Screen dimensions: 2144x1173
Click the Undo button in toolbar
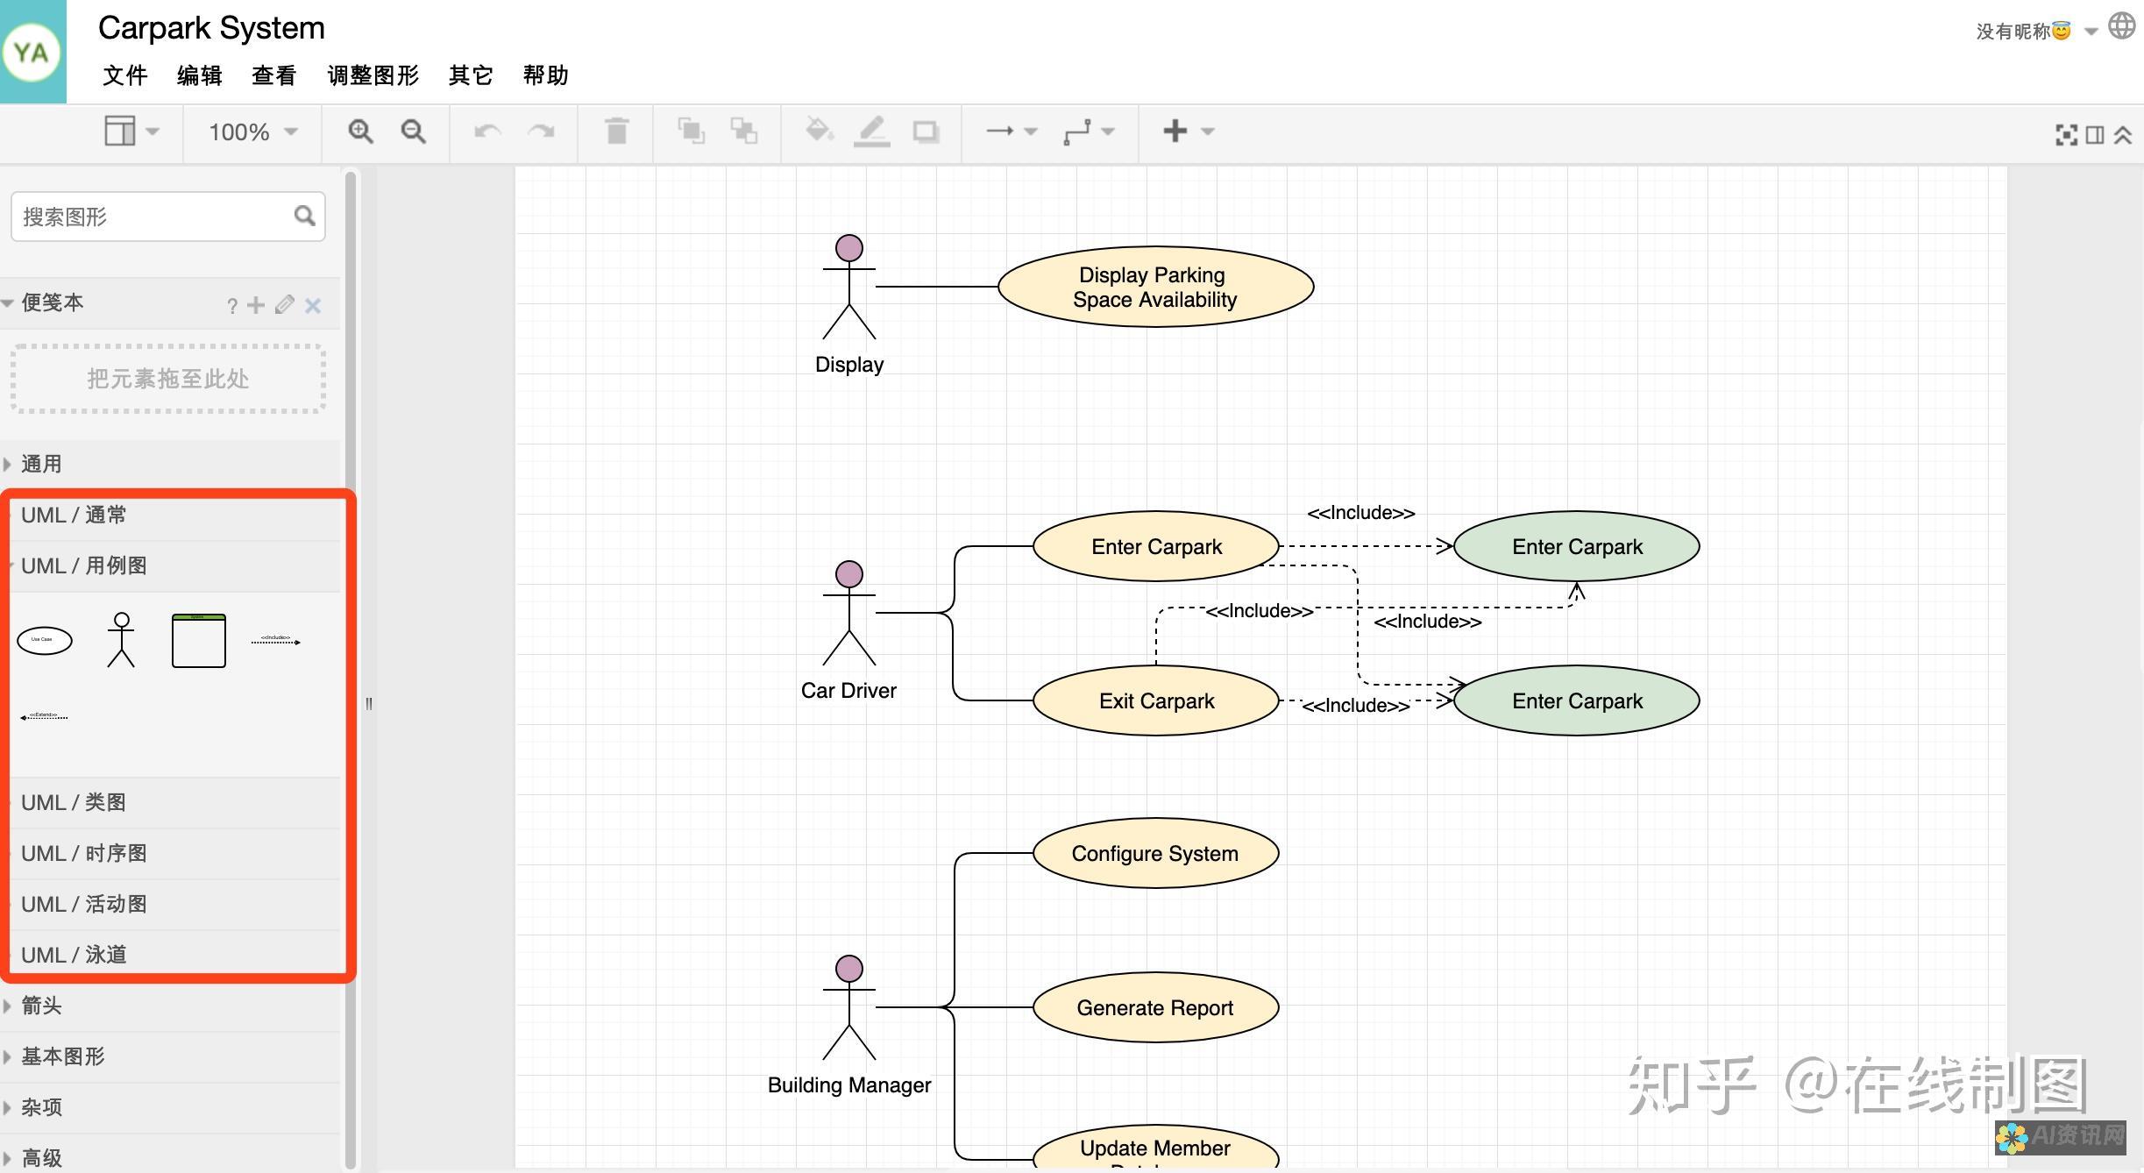[486, 133]
